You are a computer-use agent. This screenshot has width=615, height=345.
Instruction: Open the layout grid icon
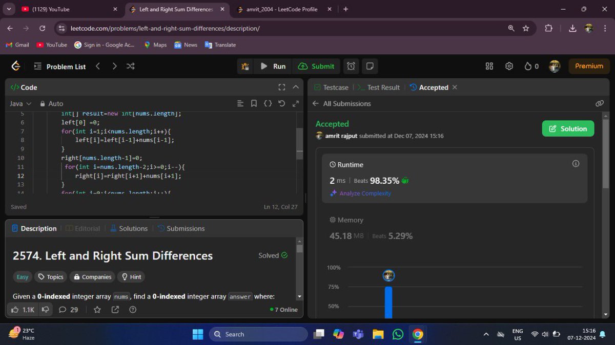pos(489,66)
